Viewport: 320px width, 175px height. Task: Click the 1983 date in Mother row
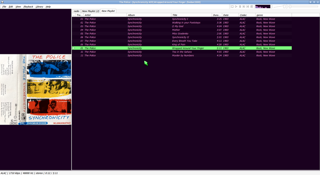pos(226,30)
